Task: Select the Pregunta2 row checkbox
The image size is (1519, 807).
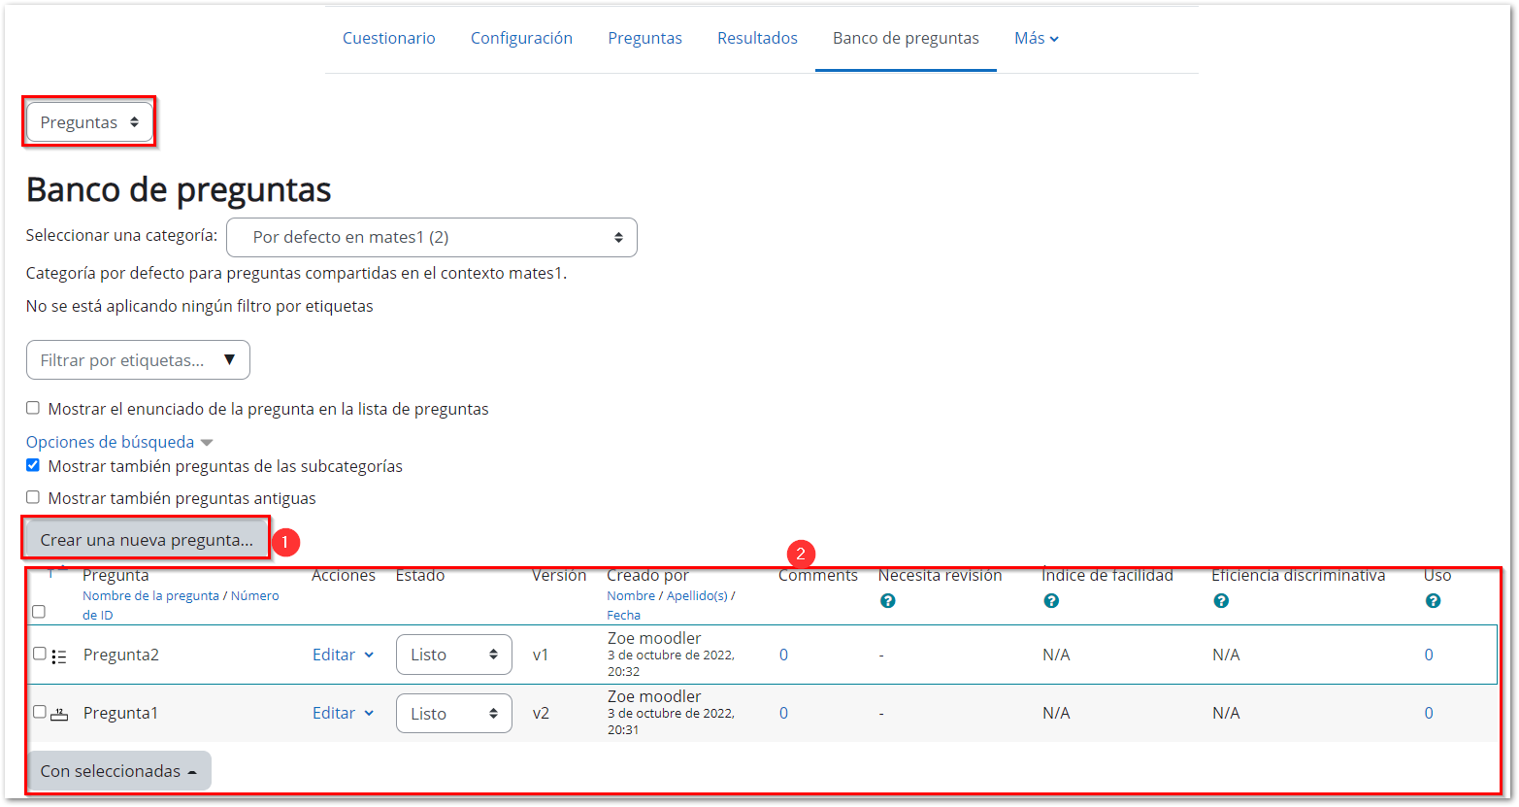Action: (40, 654)
